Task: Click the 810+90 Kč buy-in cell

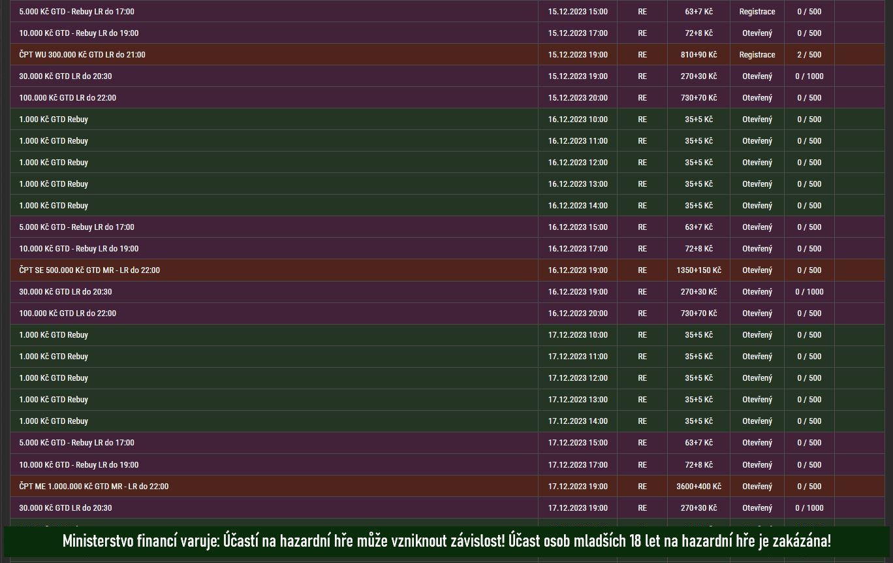Action: pyautogui.click(x=698, y=55)
